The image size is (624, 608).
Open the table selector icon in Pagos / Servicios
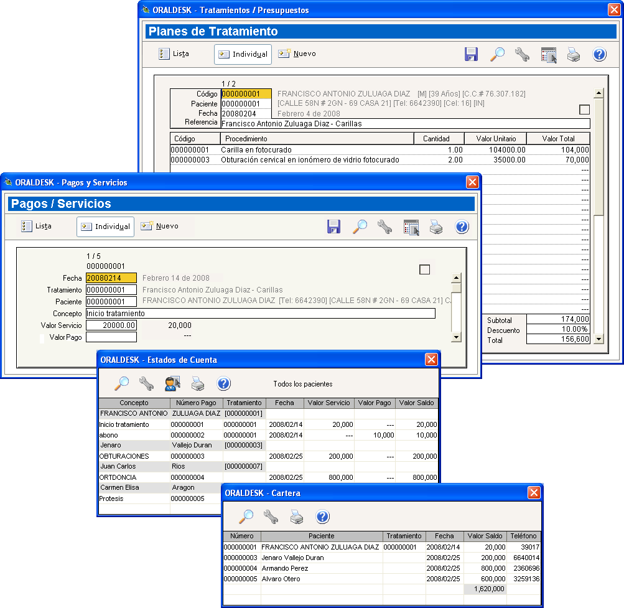coord(411,227)
